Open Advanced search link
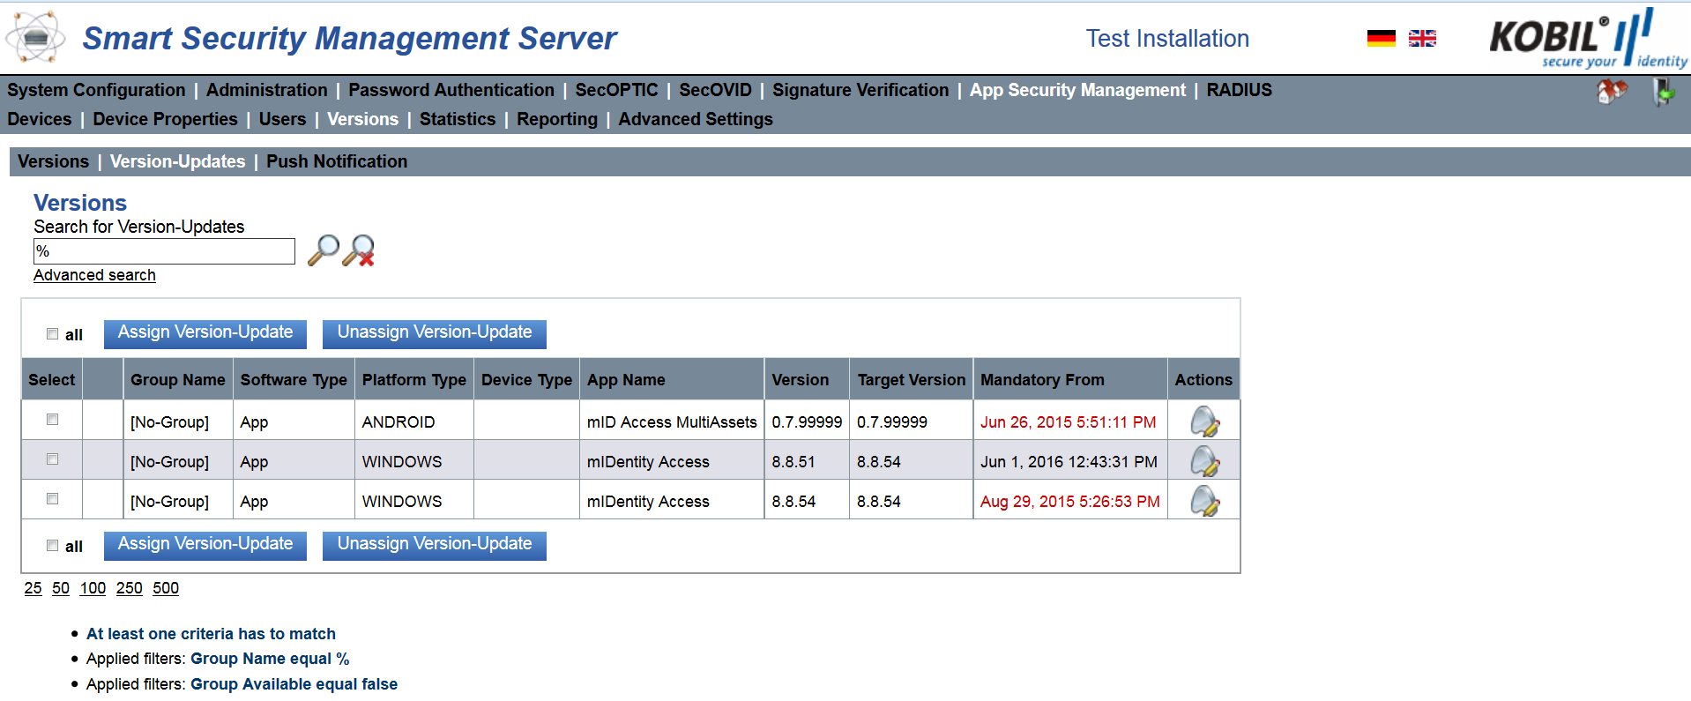This screenshot has height=701, width=1691. (x=94, y=275)
